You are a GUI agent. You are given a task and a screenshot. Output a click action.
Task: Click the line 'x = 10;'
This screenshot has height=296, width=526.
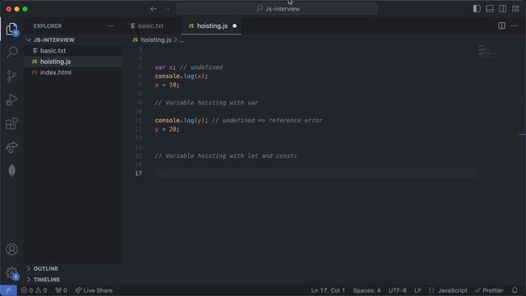pyautogui.click(x=167, y=85)
